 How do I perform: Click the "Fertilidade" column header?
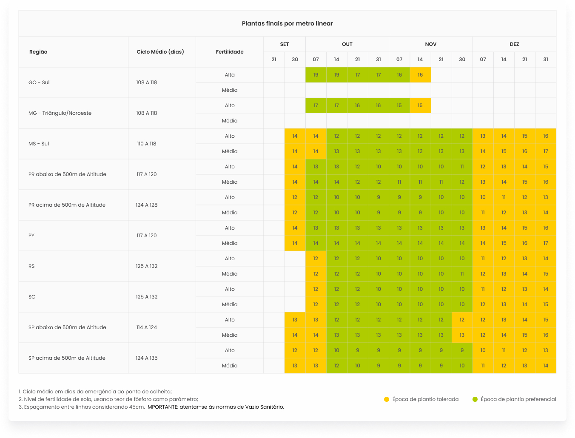click(230, 52)
